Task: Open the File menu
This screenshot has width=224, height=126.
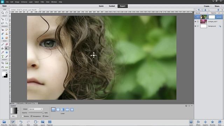Action: pyautogui.click(x=7, y=2)
